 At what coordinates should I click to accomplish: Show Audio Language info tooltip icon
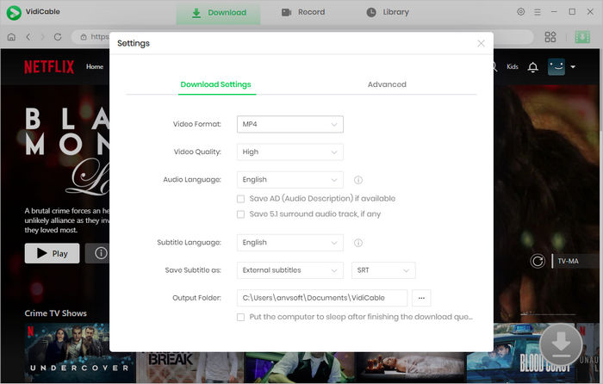click(x=358, y=180)
